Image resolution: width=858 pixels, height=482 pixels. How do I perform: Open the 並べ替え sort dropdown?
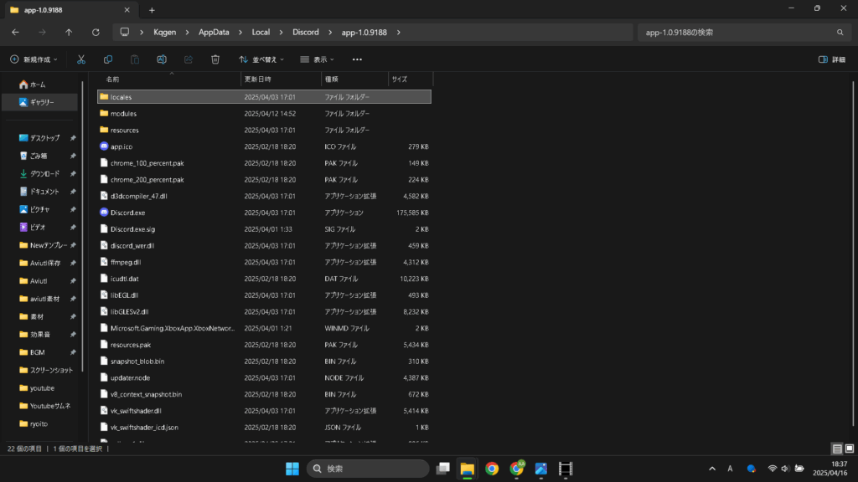pyautogui.click(x=261, y=59)
